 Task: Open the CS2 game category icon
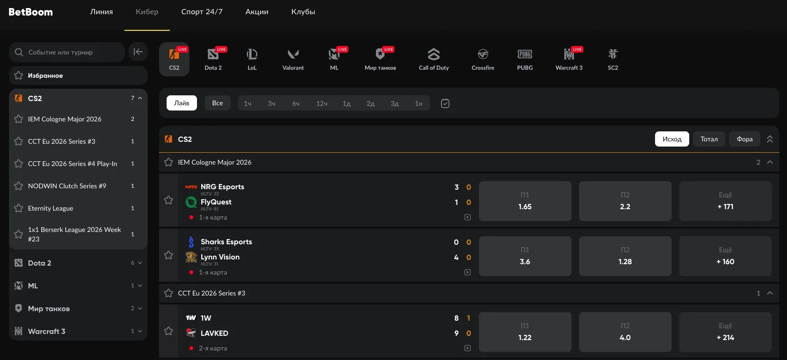point(174,59)
